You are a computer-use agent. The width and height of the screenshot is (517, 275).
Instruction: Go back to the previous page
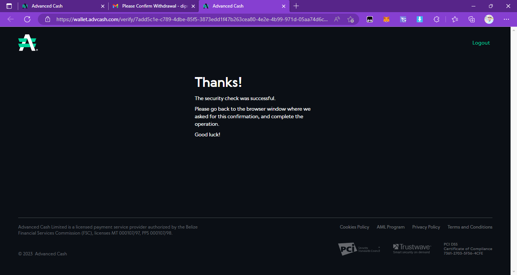pos(11,19)
